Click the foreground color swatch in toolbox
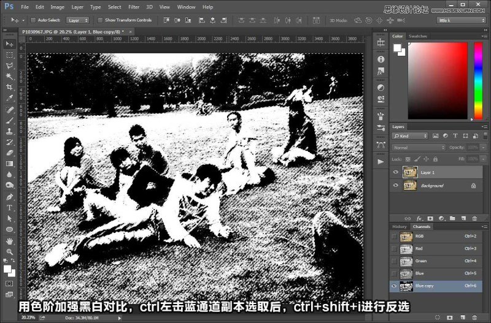 click(7, 268)
